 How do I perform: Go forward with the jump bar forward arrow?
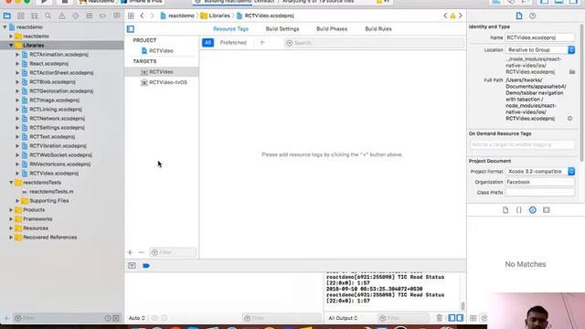point(153,16)
